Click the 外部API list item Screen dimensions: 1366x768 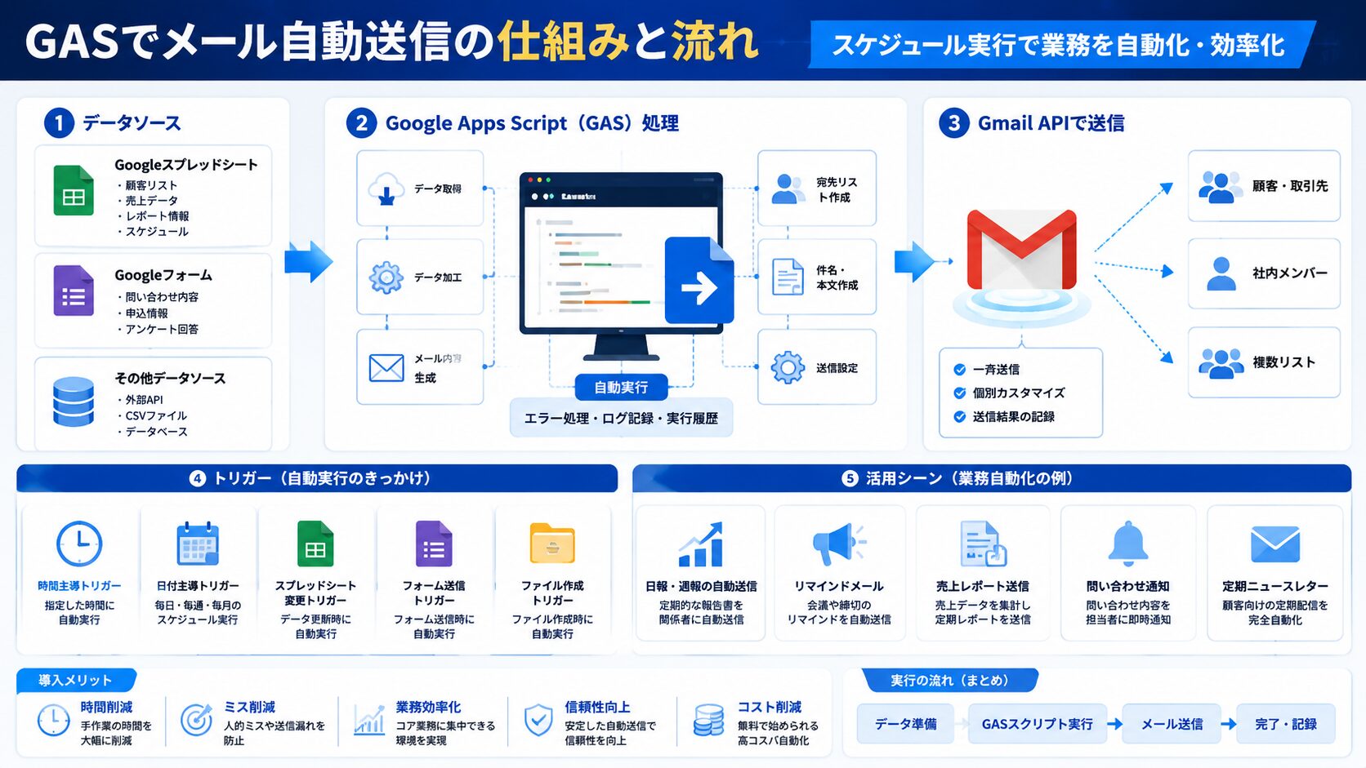pyautogui.click(x=144, y=400)
